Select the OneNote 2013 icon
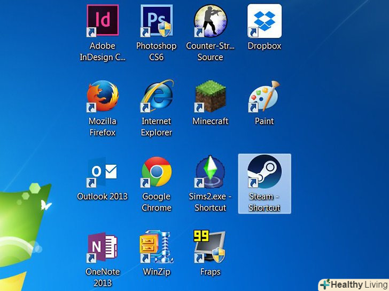Screen dimensions: 389x291 pyautogui.click(x=102, y=247)
